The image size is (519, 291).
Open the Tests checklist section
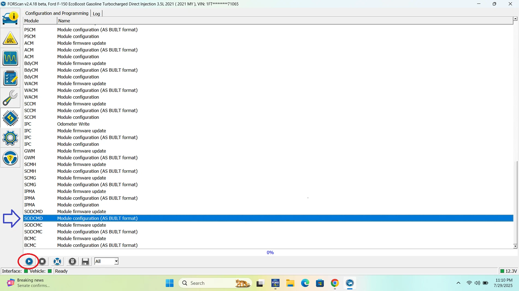(10, 78)
